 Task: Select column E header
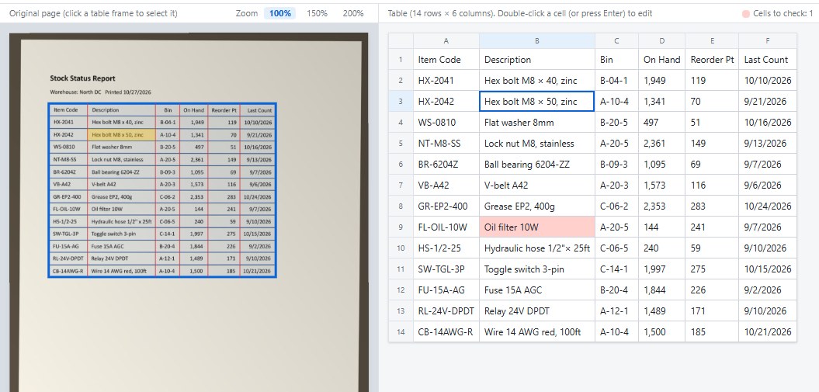712,40
